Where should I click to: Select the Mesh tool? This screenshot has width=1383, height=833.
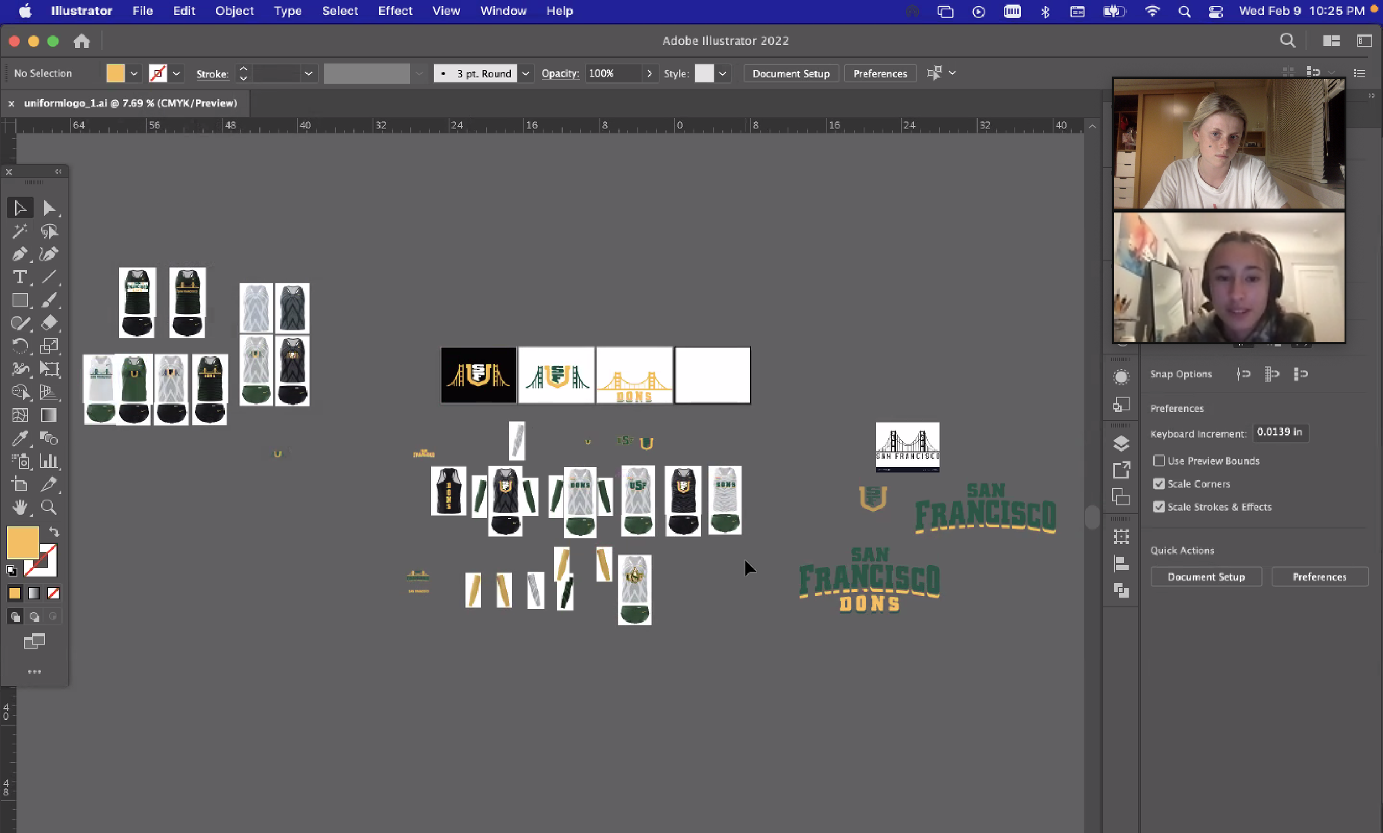20,415
